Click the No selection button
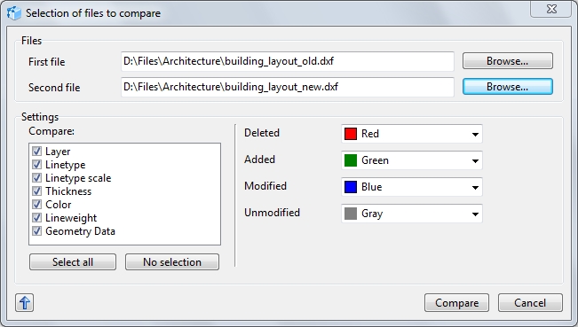 172,262
